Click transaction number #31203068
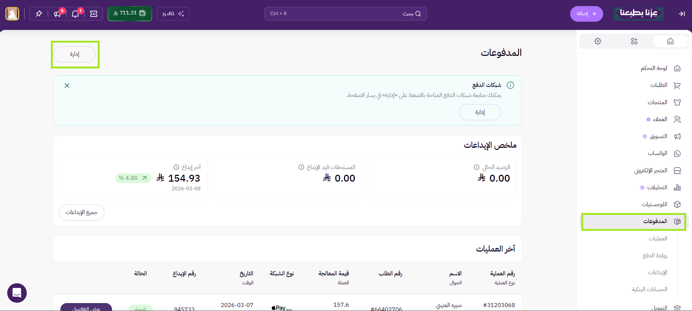The width and height of the screenshot is (692, 311). (x=499, y=305)
